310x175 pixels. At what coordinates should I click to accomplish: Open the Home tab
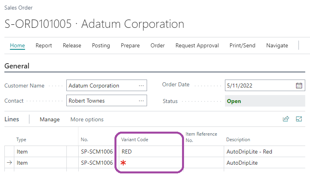tap(17, 46)
